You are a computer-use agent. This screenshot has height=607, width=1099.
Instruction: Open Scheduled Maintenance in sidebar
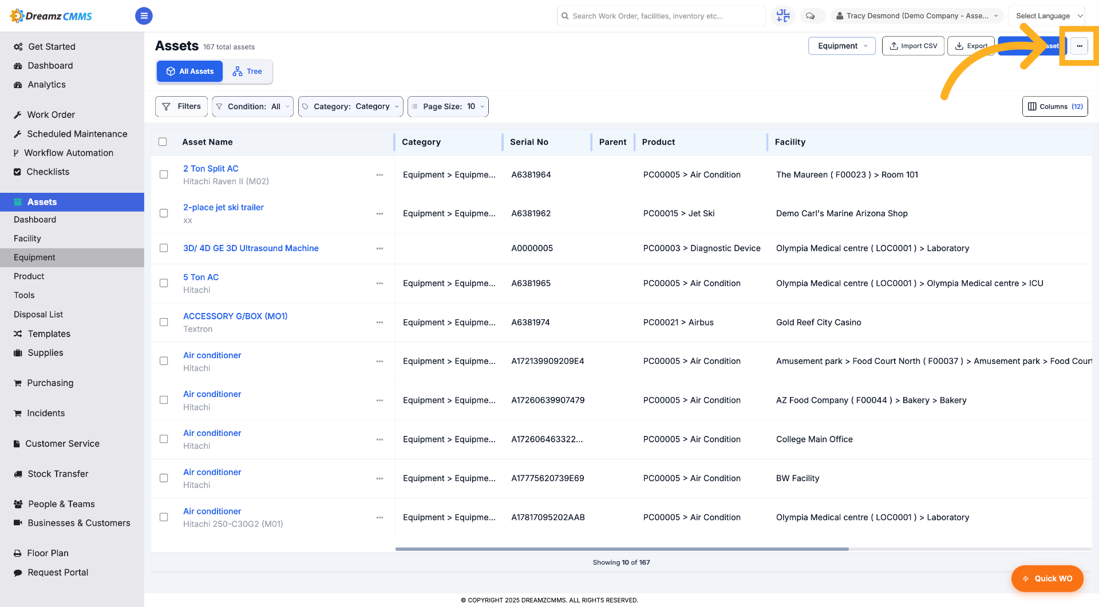(x=77, y=134)
